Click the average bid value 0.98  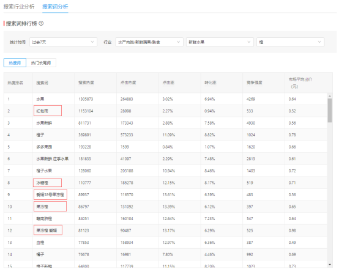click(x=292, y=230)
